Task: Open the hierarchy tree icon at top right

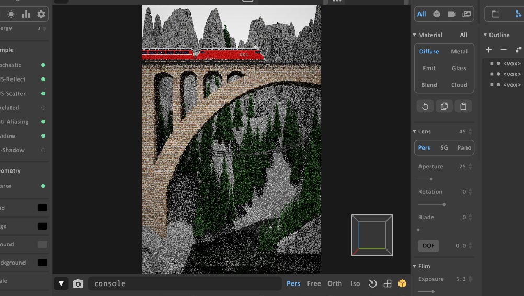Action: (518, 14)
